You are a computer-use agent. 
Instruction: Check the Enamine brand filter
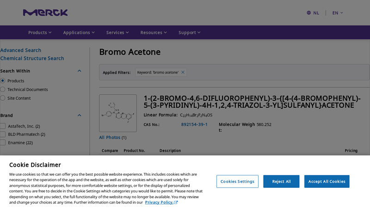pyautogui.click(x=3, y=142)
